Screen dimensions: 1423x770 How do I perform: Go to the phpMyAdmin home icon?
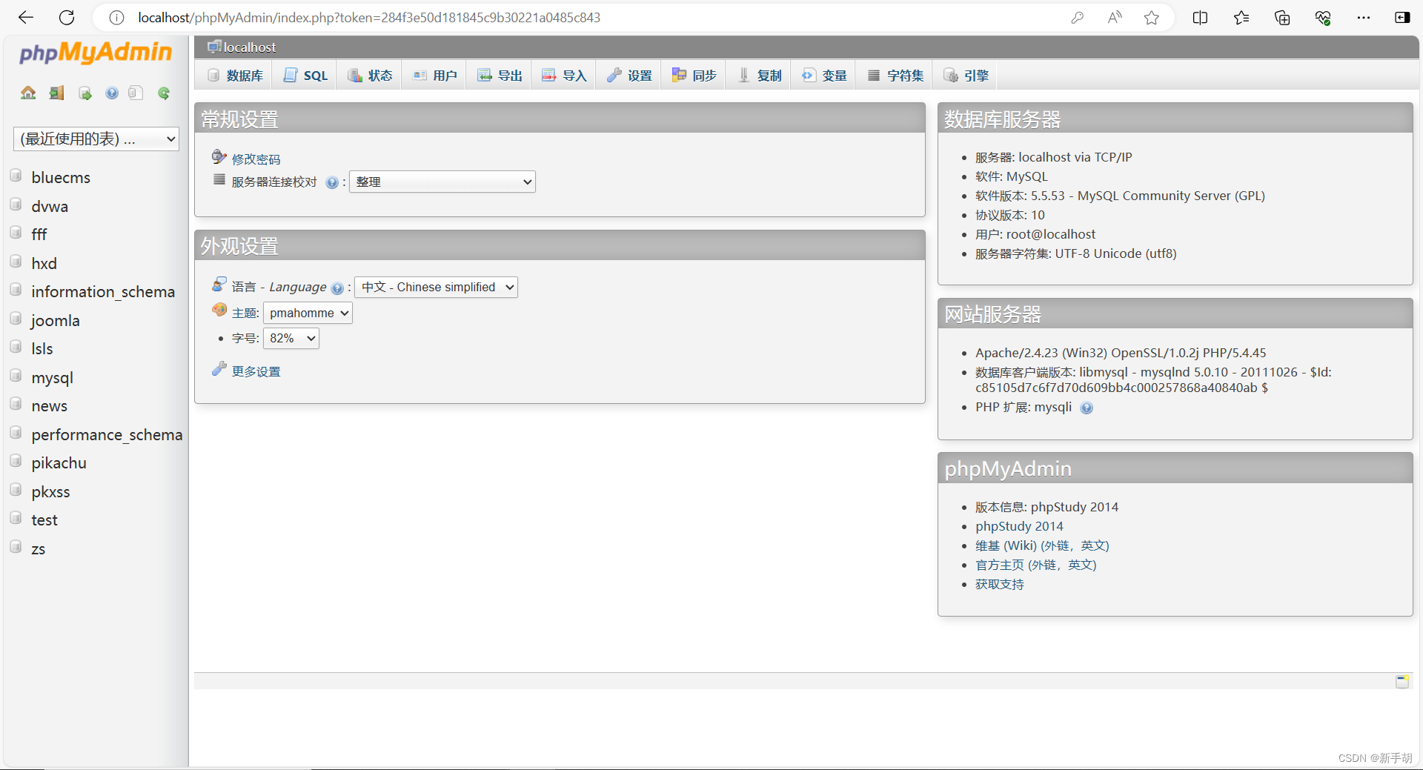[x=28, y=93]
